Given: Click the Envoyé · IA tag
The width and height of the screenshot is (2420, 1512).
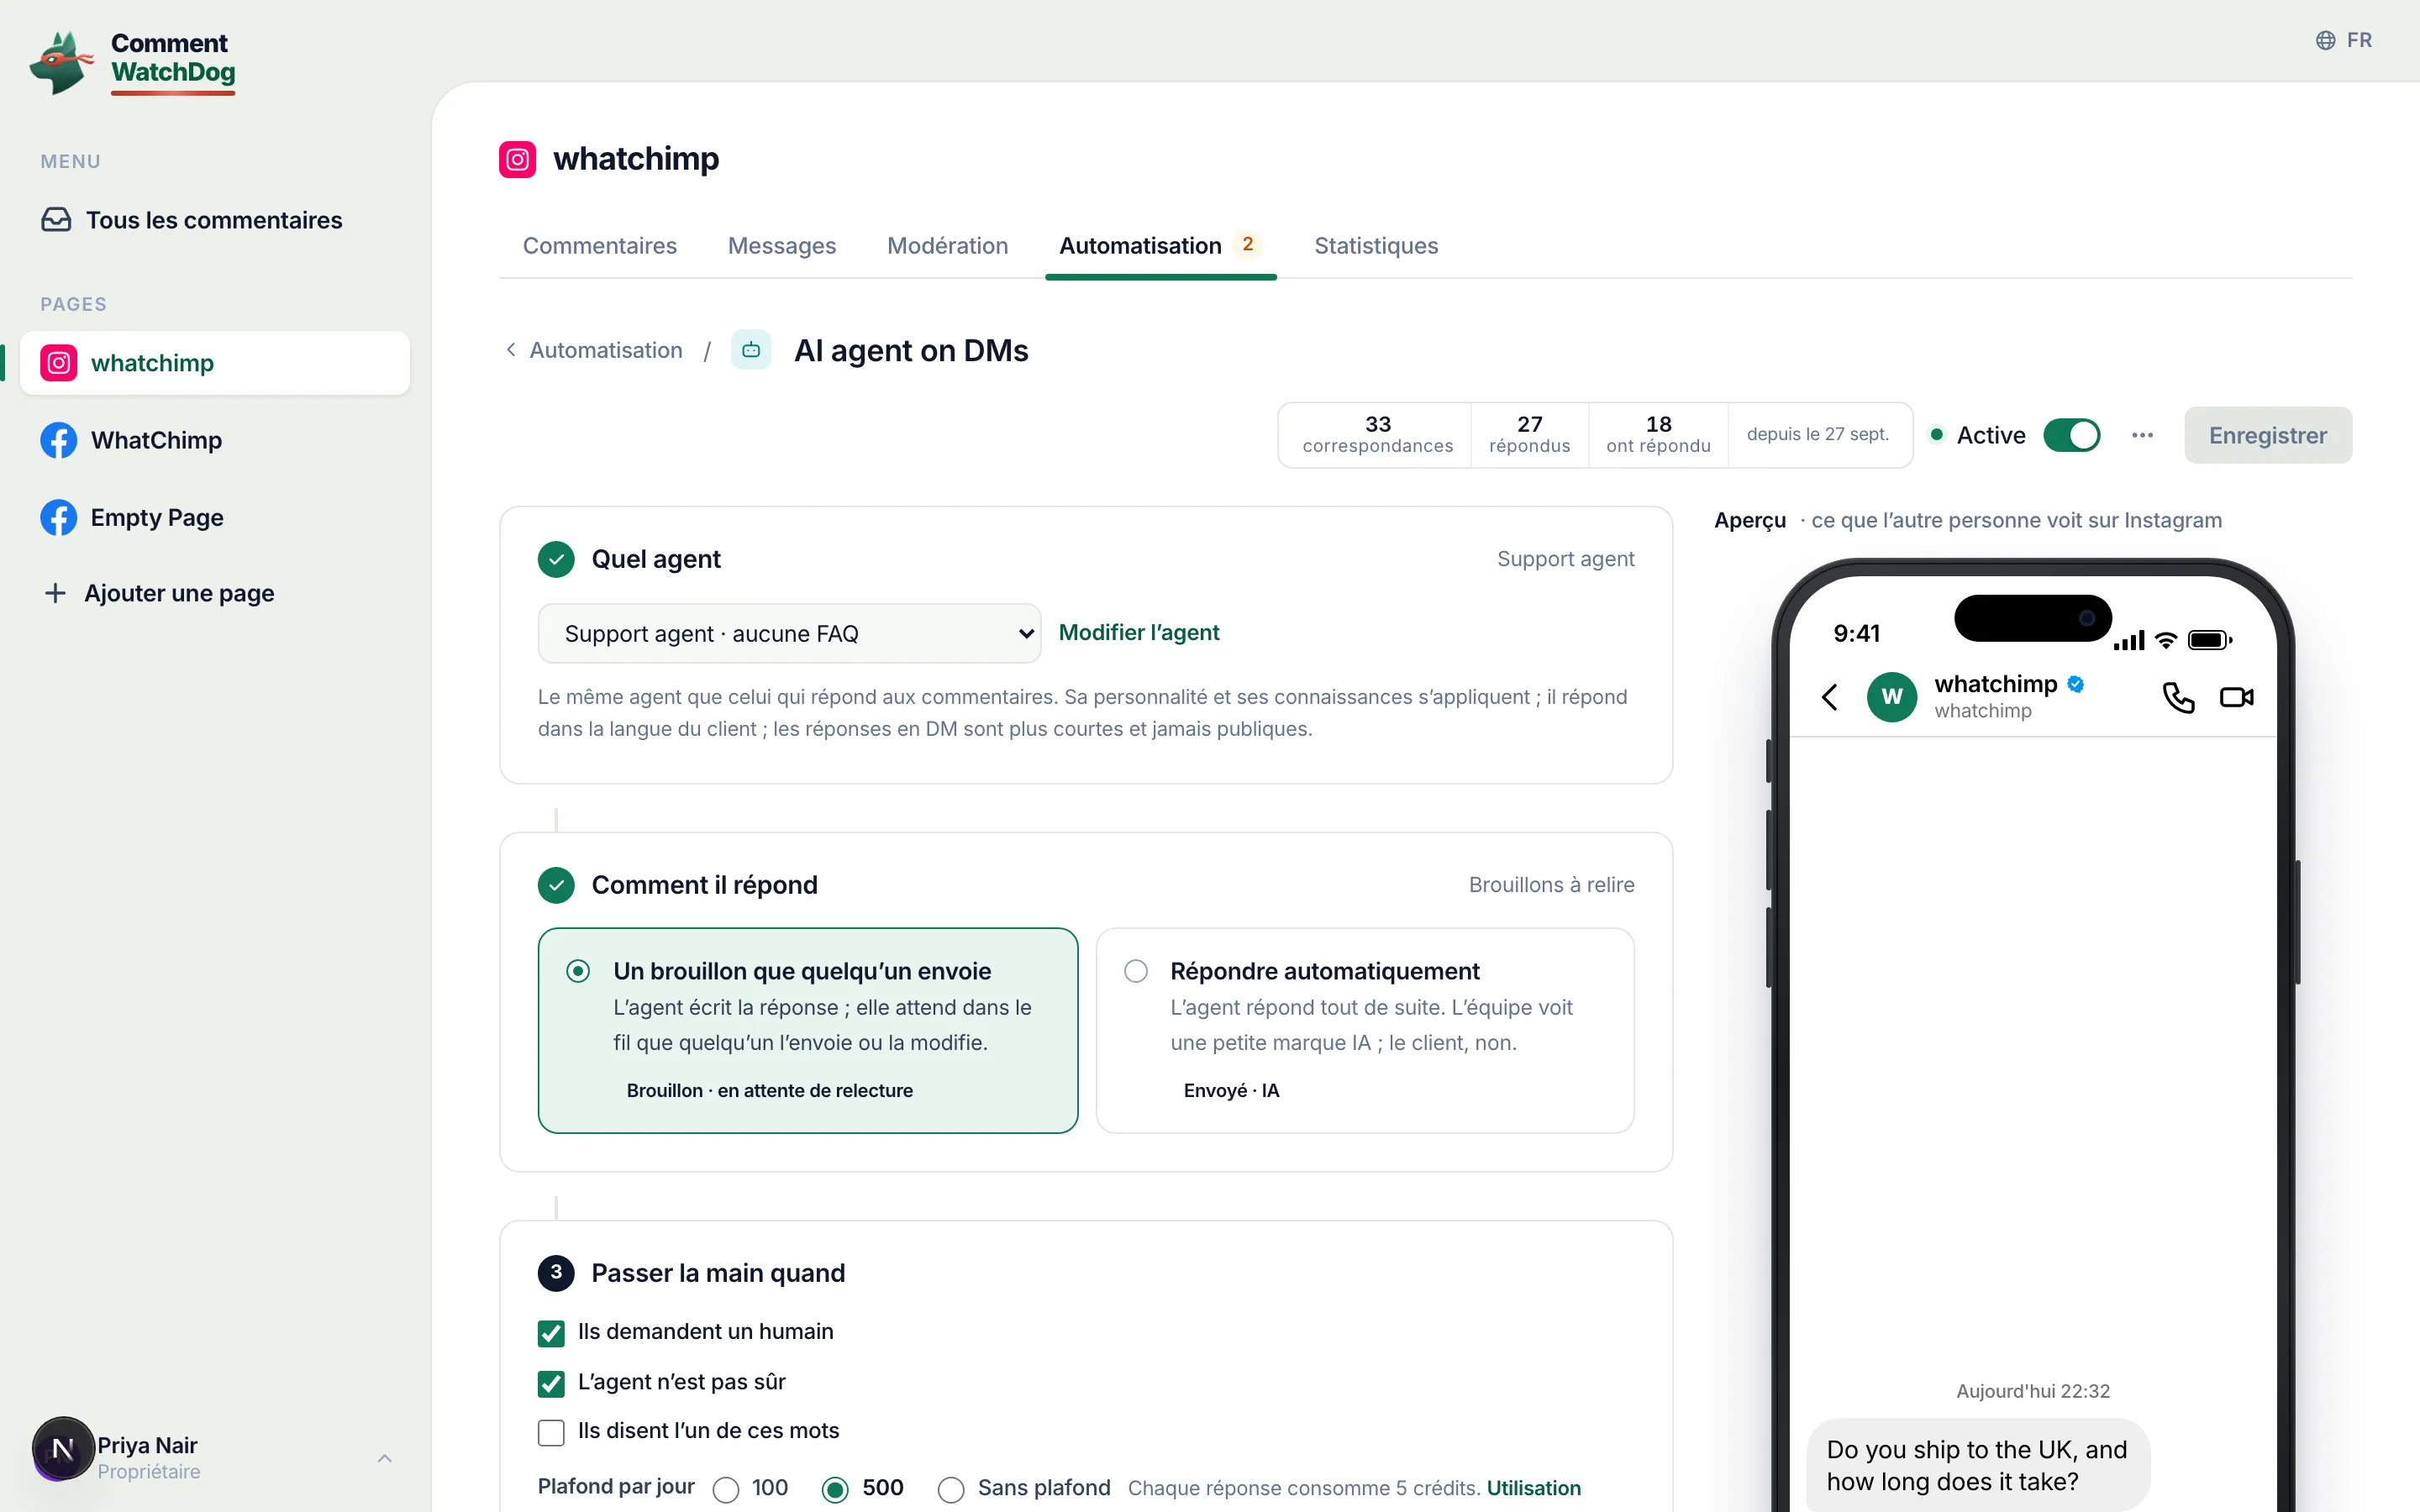Looking at the screenshot, I should 1231,1090.
